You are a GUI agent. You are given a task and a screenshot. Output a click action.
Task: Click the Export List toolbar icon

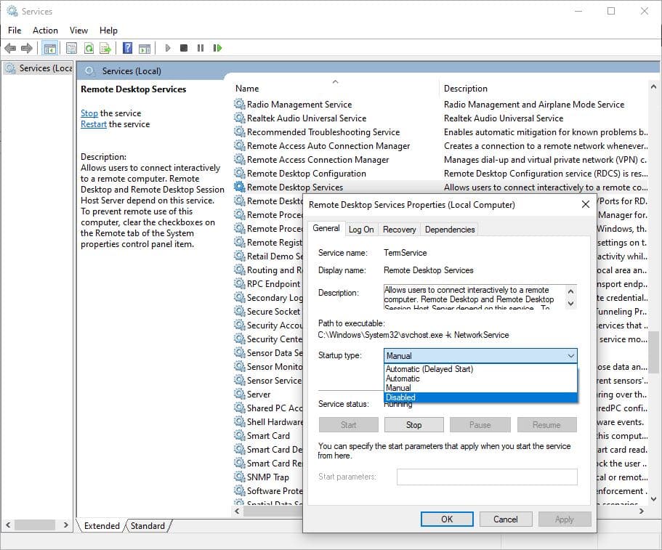(105, 48)
